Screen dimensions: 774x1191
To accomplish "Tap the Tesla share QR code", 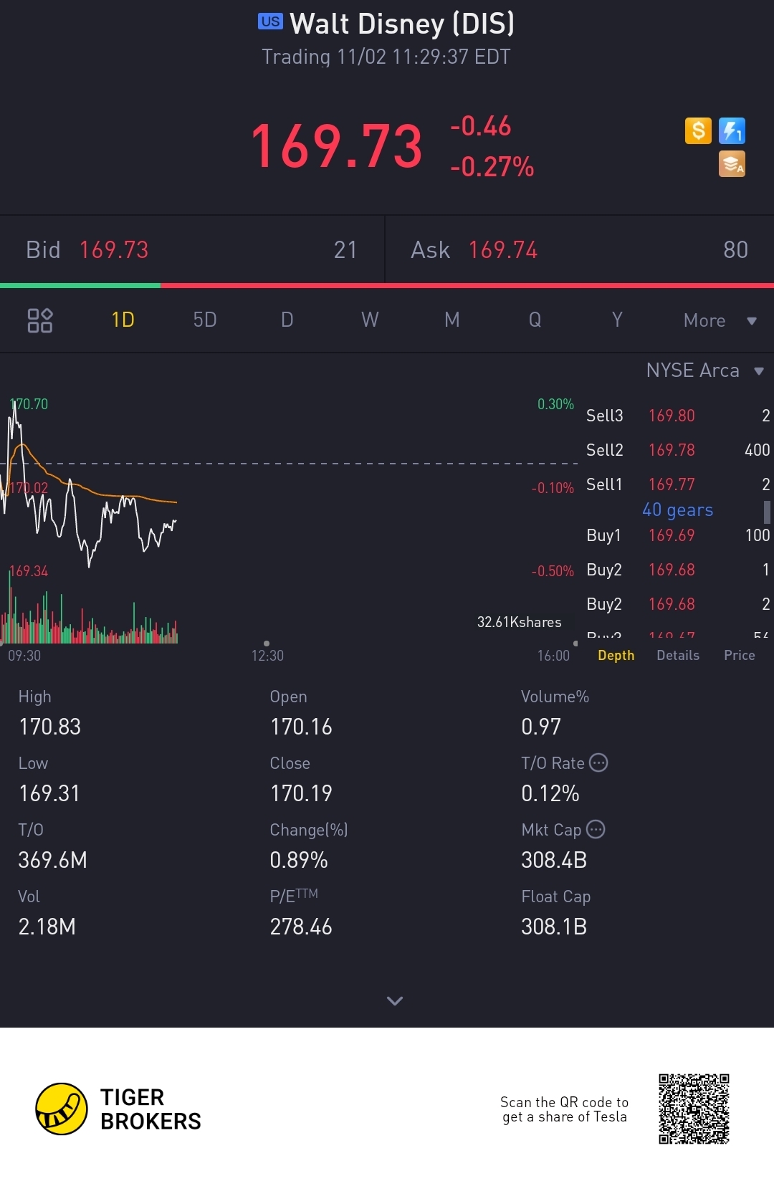I will (x=694, y=1109).
